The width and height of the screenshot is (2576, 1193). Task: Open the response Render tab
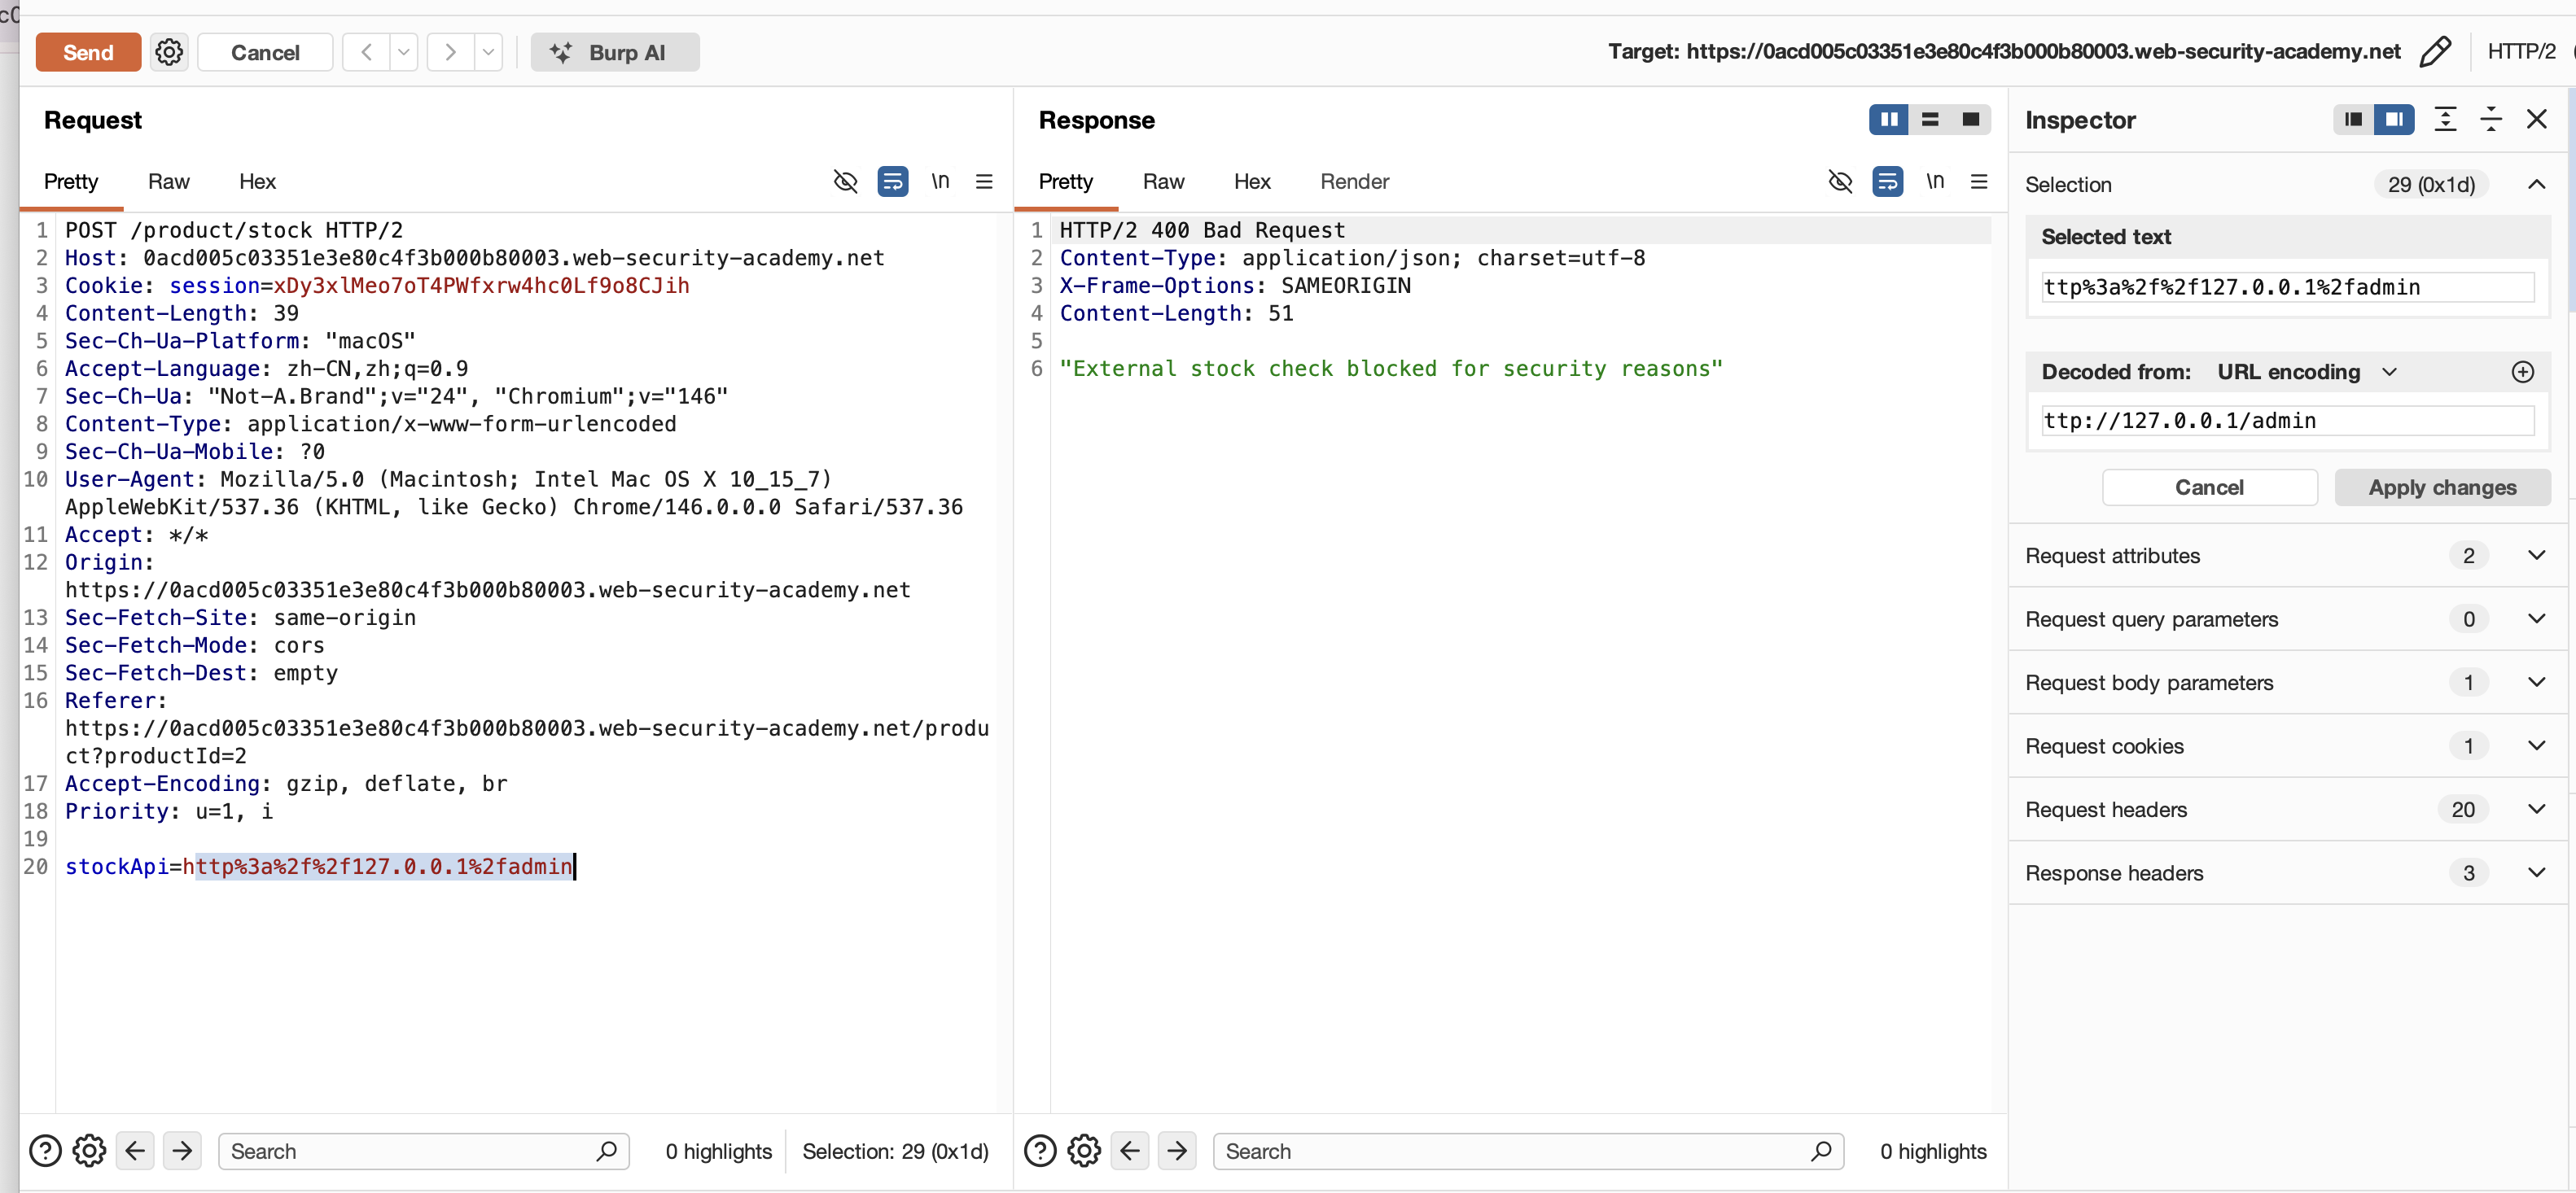(1354, 181)
